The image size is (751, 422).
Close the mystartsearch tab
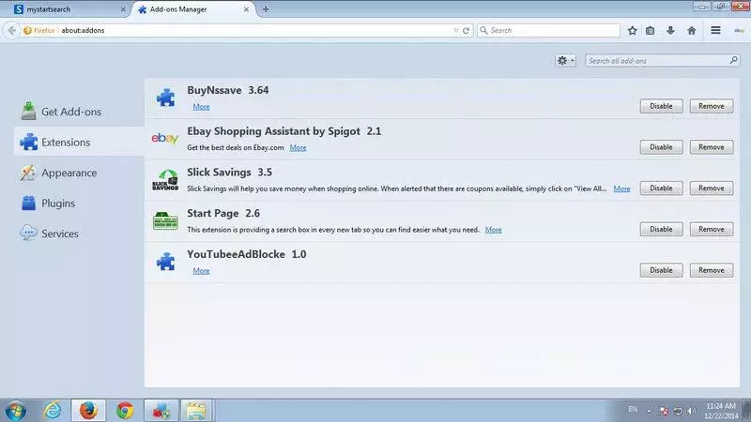(x=123, y=9)
